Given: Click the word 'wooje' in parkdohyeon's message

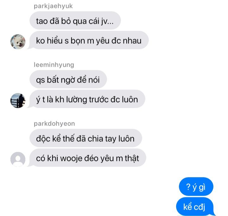Looking at the screenshot, I should click(71, 158).
